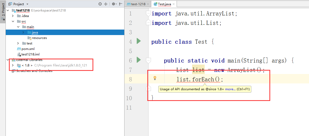The height and width of the screenshot is (136, 309).
Task: Click the resources folder icon
Action: pyautogui.click(x=29, y=38)
